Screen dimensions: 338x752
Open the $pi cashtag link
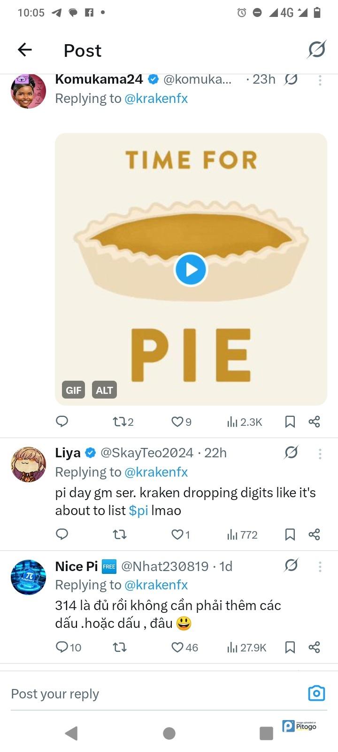point(138,510)
